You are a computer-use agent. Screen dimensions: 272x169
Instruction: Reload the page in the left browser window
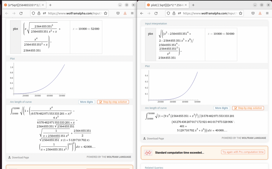21,13
